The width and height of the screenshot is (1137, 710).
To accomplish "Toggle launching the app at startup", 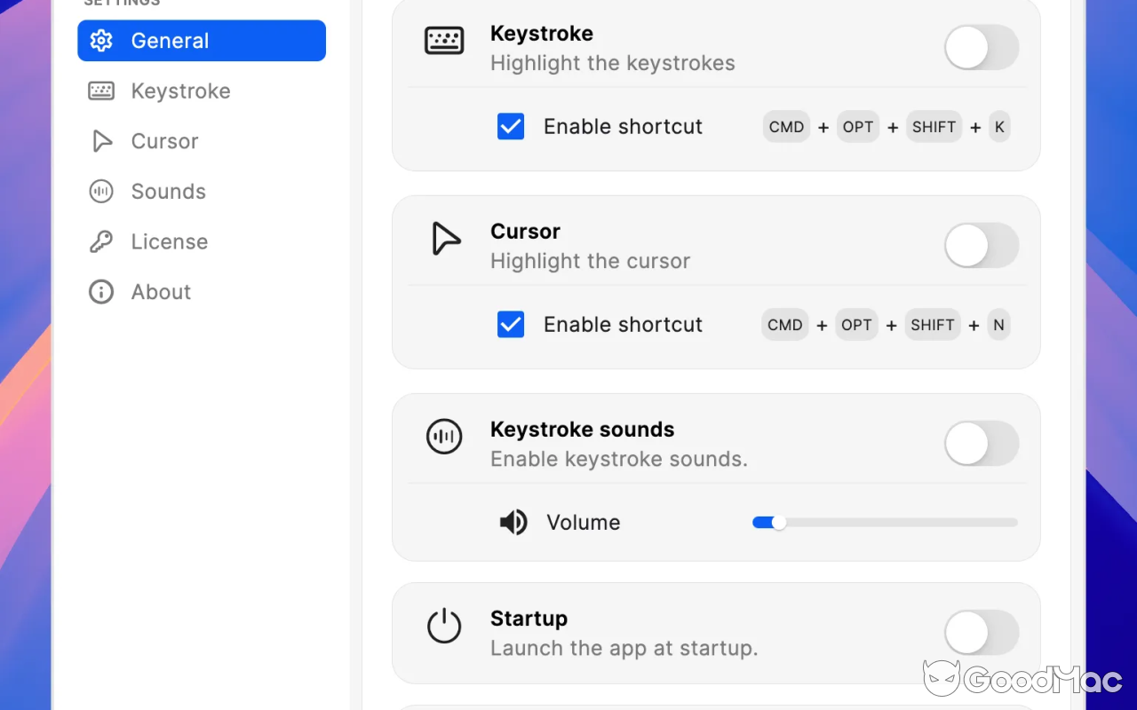I will 981,633.
